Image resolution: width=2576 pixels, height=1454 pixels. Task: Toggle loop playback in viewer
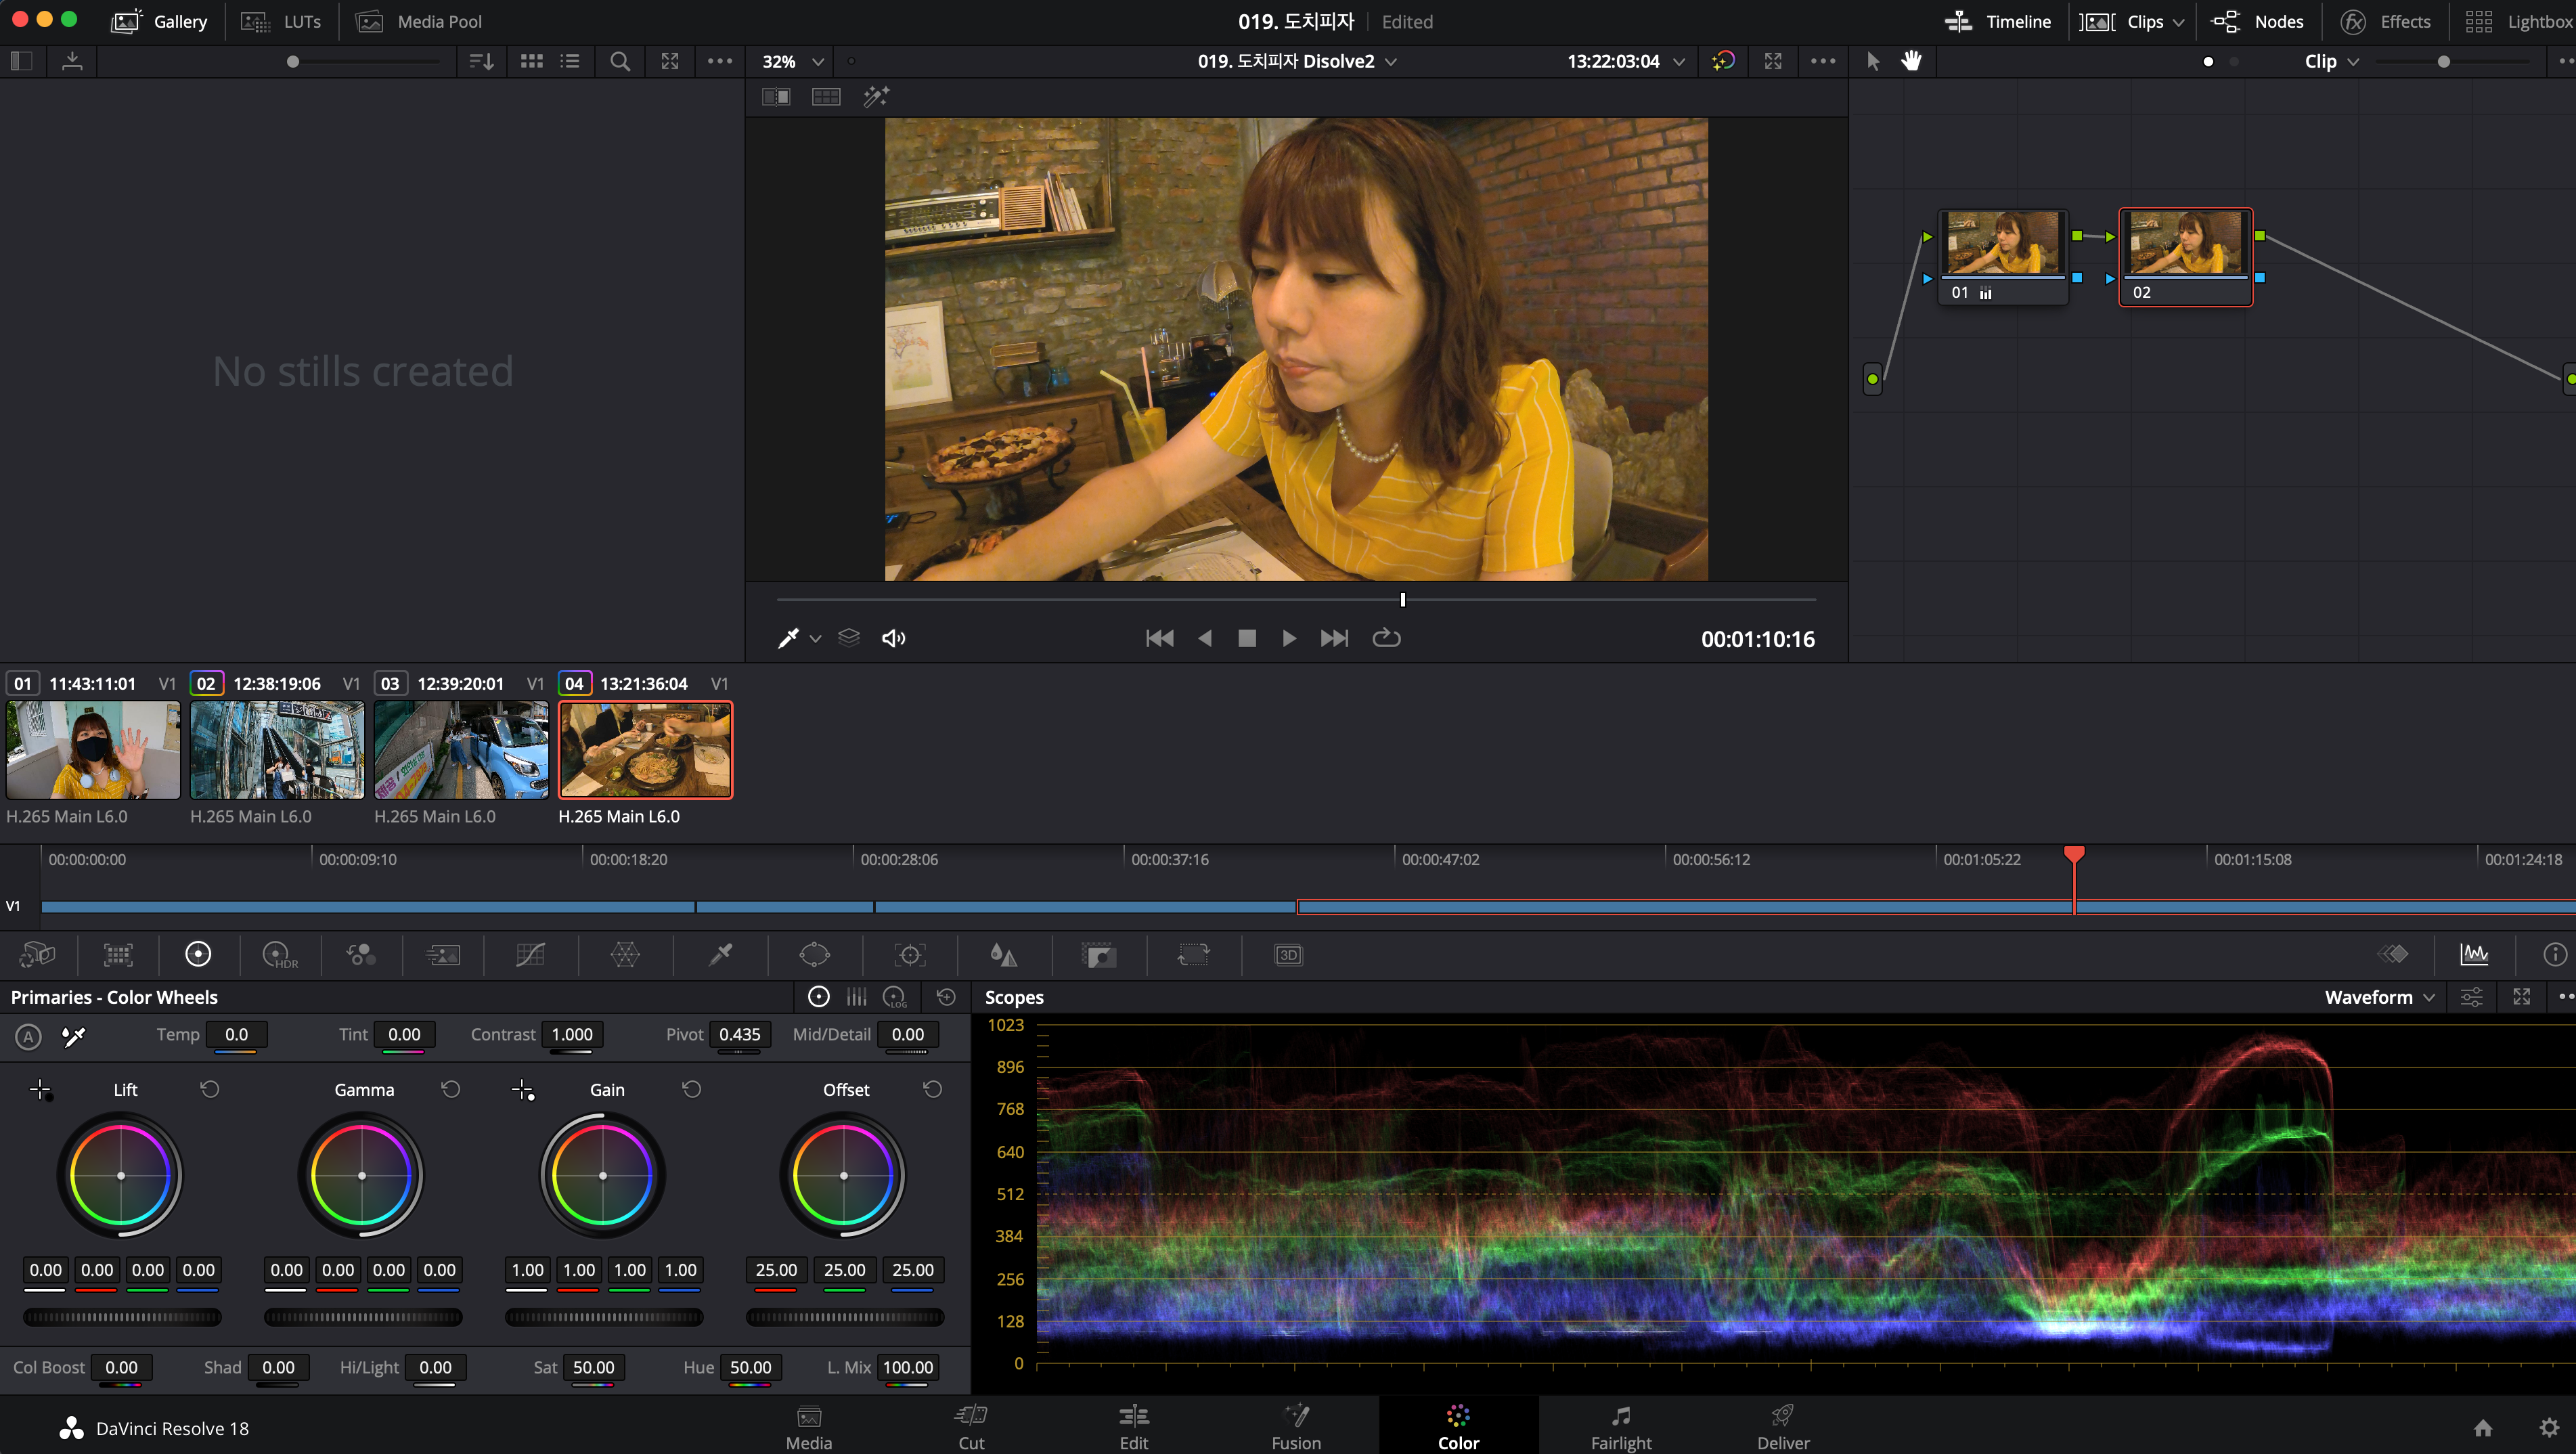[x=1386, y=638]
